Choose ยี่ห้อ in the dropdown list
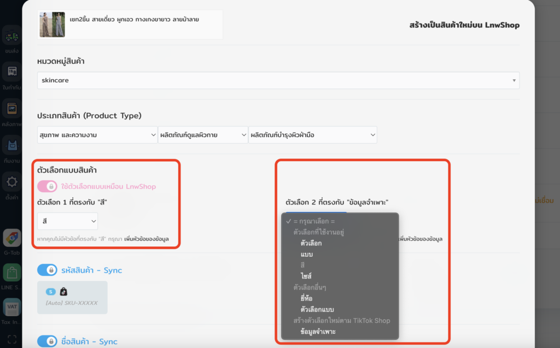560x348 pixels. click(x=306, y=298)
